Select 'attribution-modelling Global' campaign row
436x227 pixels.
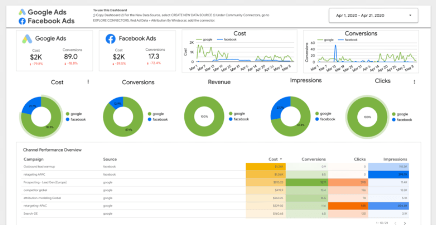pos(216,198)
